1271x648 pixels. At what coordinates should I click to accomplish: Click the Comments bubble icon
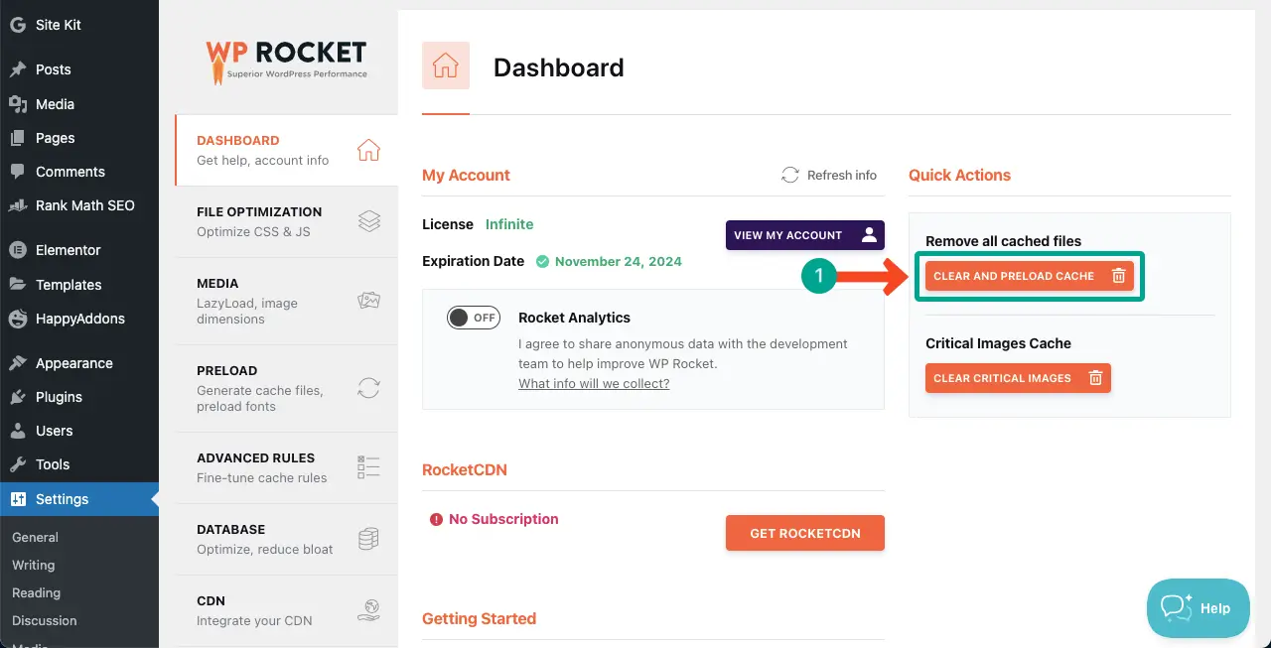(18, 172)
